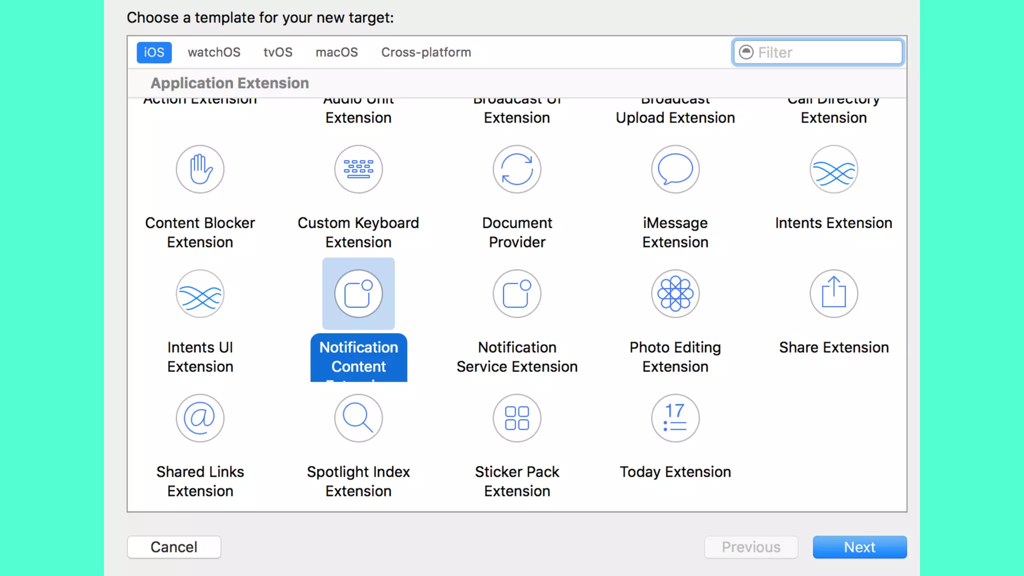The image size is (1024, 576).
Task: Switch to the tvOS tab
Action: click(x=278, y=52)
